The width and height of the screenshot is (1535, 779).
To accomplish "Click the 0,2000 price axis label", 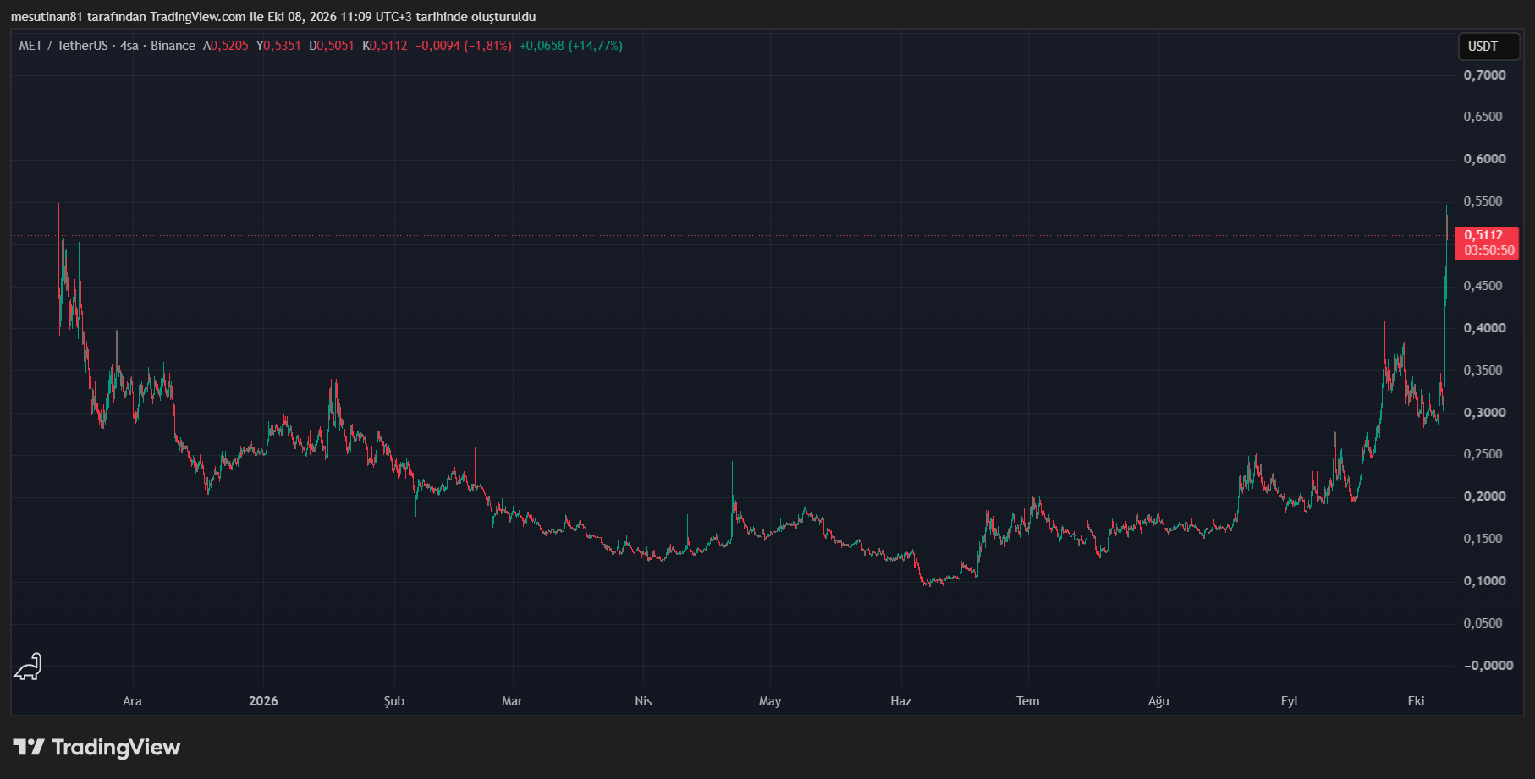I will click(x=1485, y=496).
